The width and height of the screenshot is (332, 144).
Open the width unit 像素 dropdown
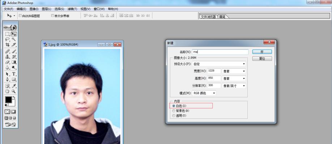(x=234, y=71)
